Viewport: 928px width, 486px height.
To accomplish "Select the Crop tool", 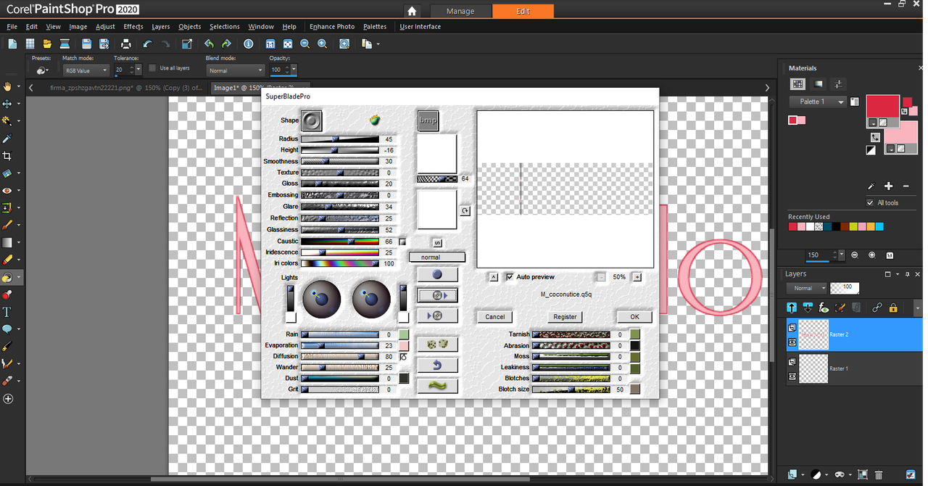I will tap(7, 156).
